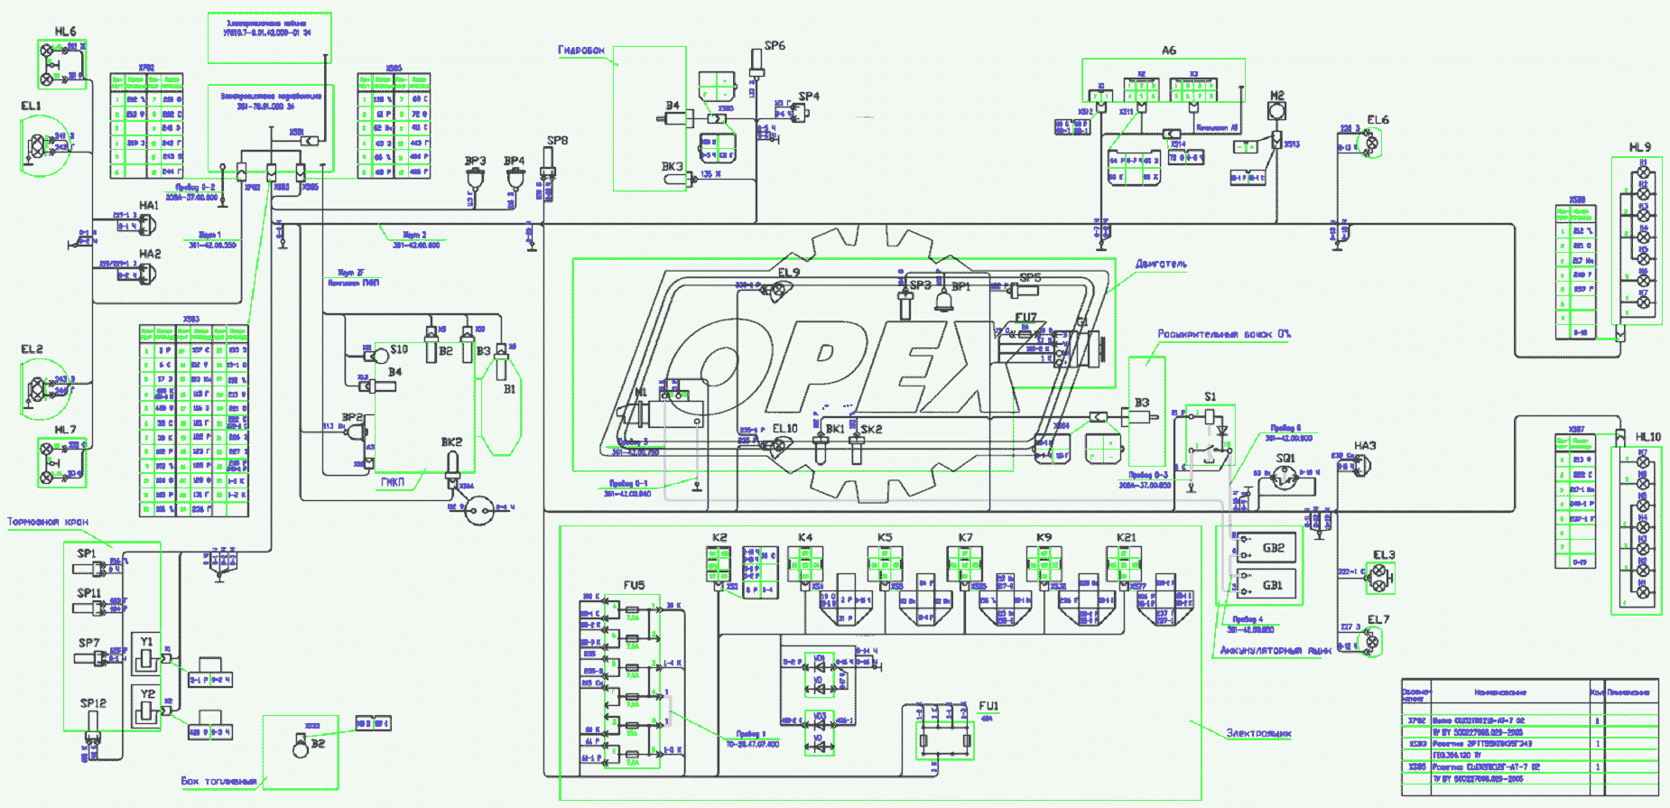Click the B2 fuel tank sensor symbol

300,747
